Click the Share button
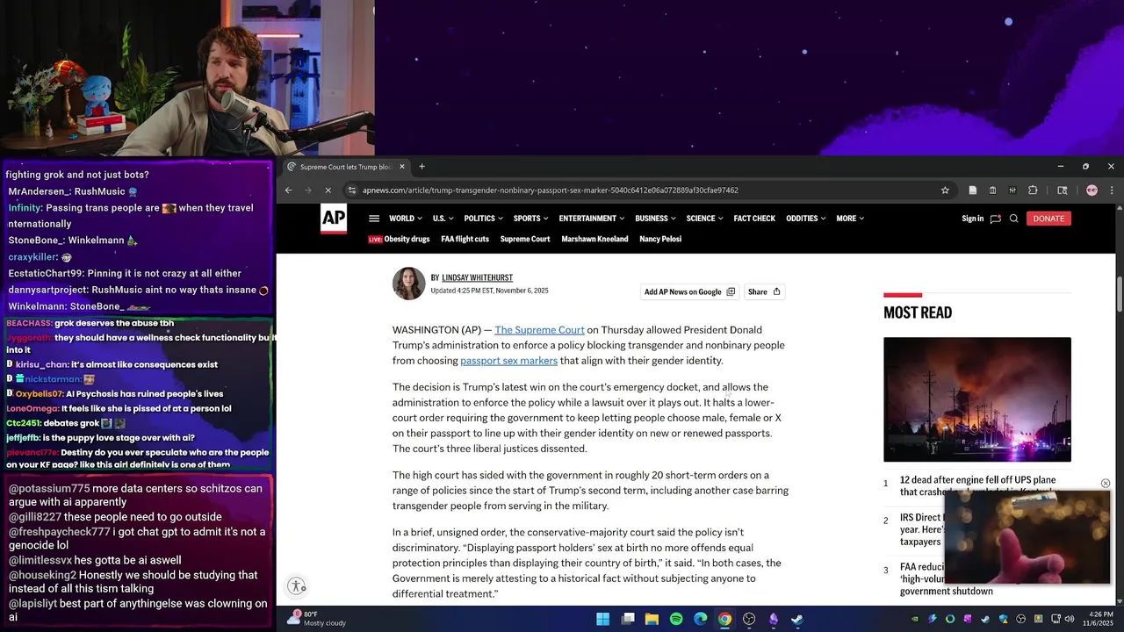This screenshot has height=632, width=1124. tap(764, 291)
